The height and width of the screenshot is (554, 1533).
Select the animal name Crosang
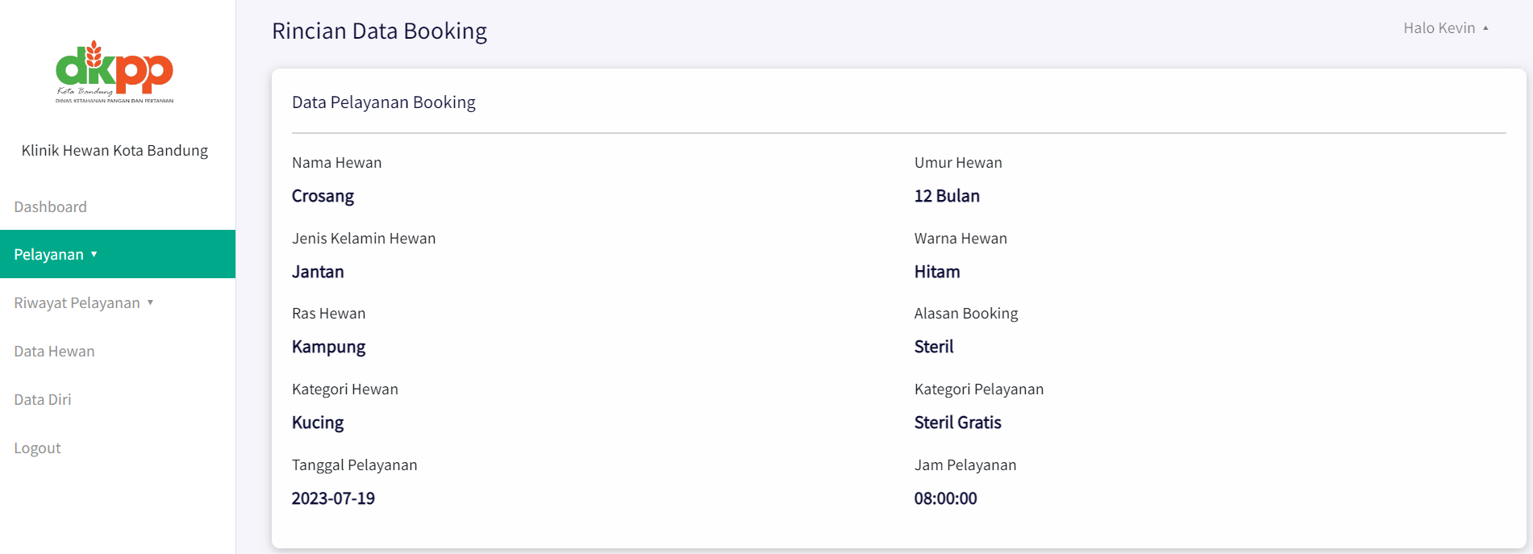[x=323, y=196]
